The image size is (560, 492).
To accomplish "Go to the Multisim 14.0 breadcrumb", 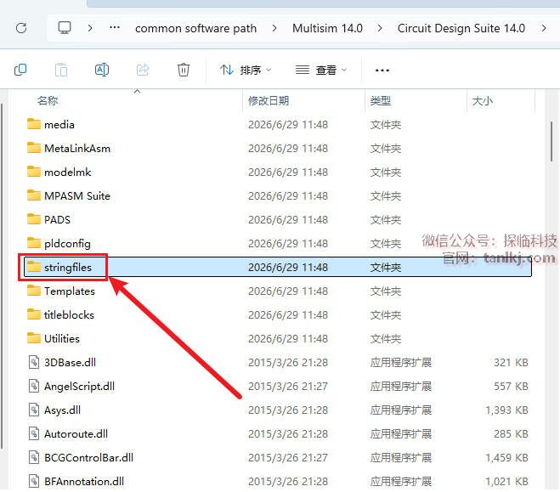I will 327,28.
